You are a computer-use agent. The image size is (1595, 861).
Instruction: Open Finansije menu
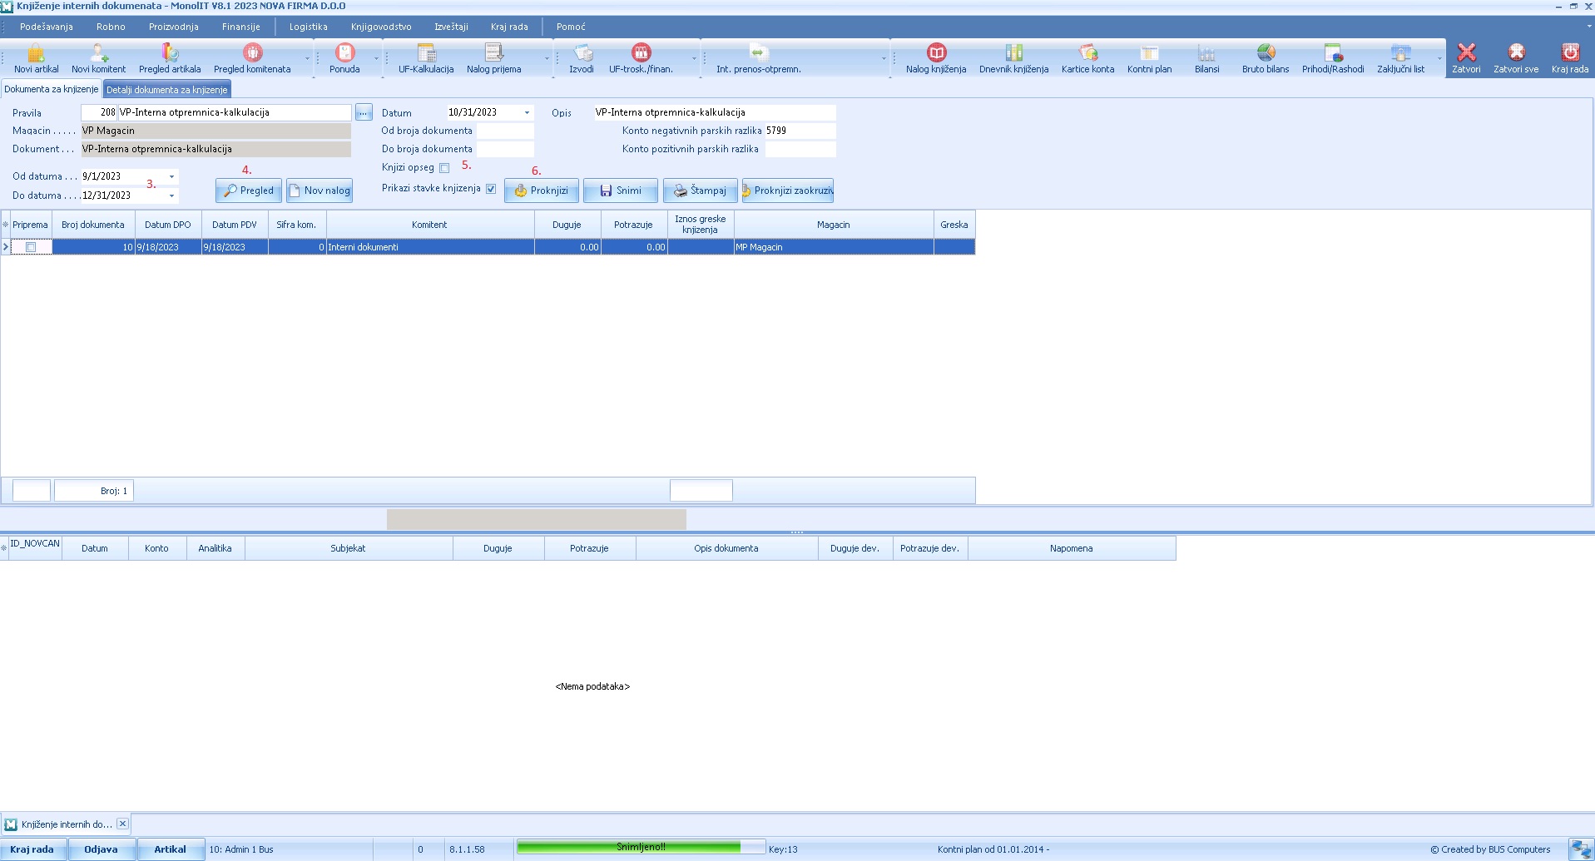[x=240, y=27]
